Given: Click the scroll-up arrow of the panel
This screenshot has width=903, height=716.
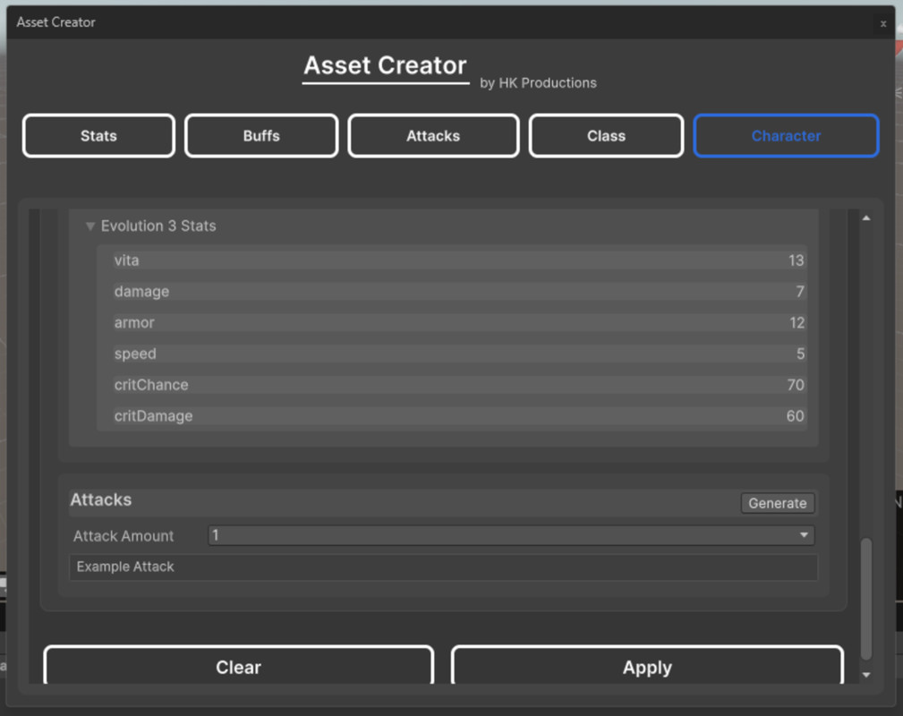Looking at the screenshot, I should (866, 216).
